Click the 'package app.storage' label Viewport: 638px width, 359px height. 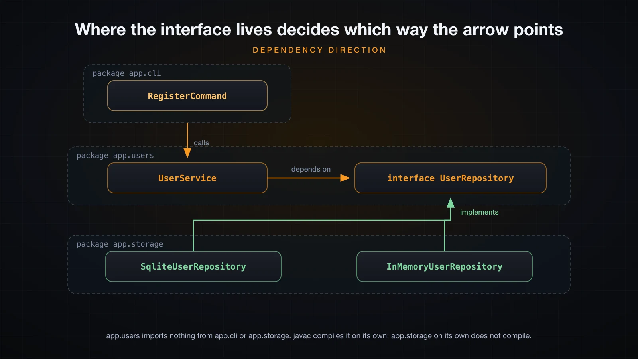pos(120,244)
